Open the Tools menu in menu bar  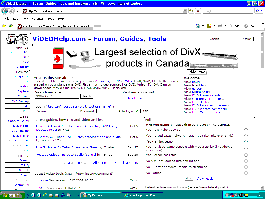click(51, 19)
